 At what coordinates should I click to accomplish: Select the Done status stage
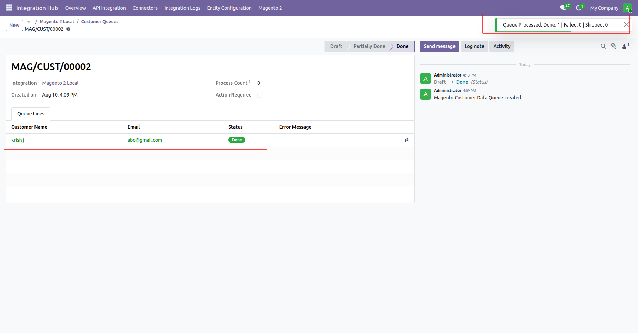coord(402,46)
